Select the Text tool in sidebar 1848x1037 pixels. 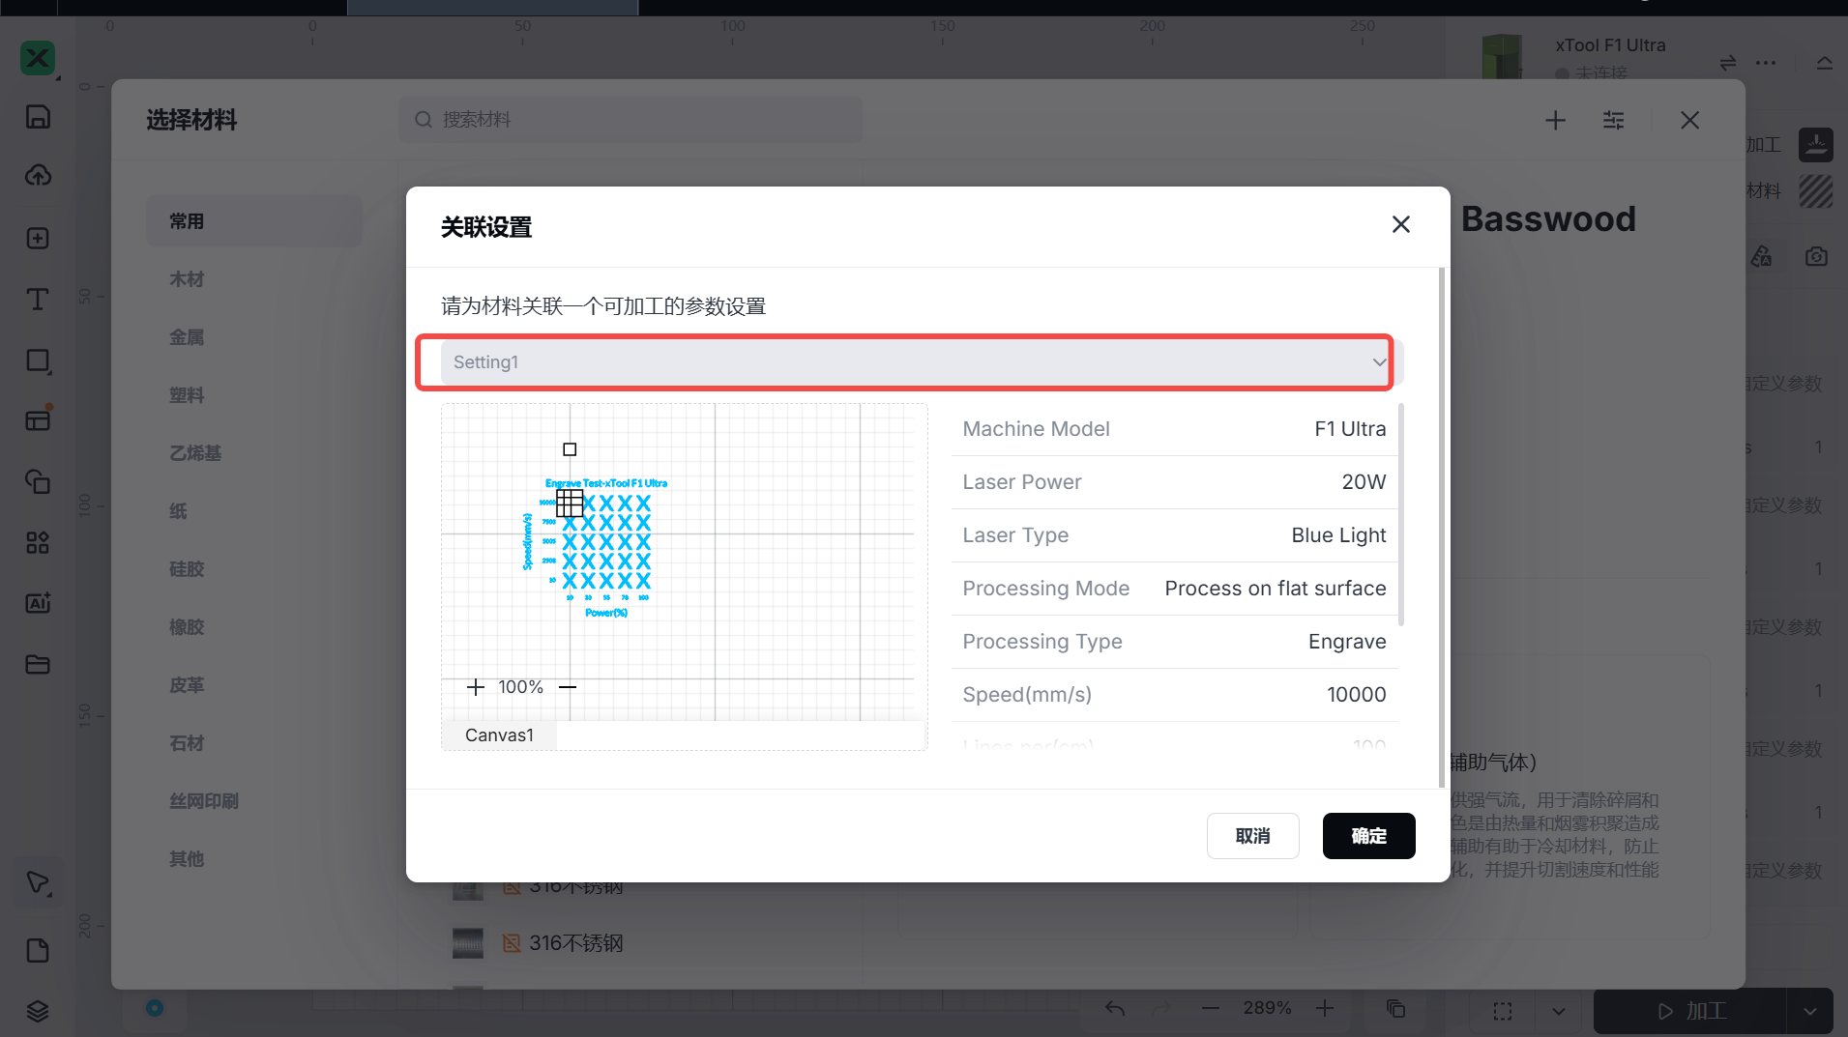pyautogui.click(x=38, y=299)
